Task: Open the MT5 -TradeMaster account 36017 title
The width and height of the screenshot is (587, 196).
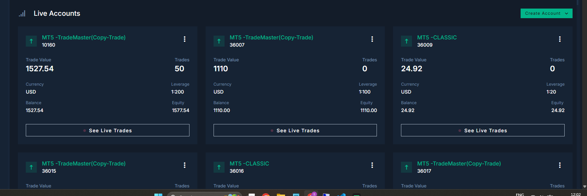Action: pos(459,164)
